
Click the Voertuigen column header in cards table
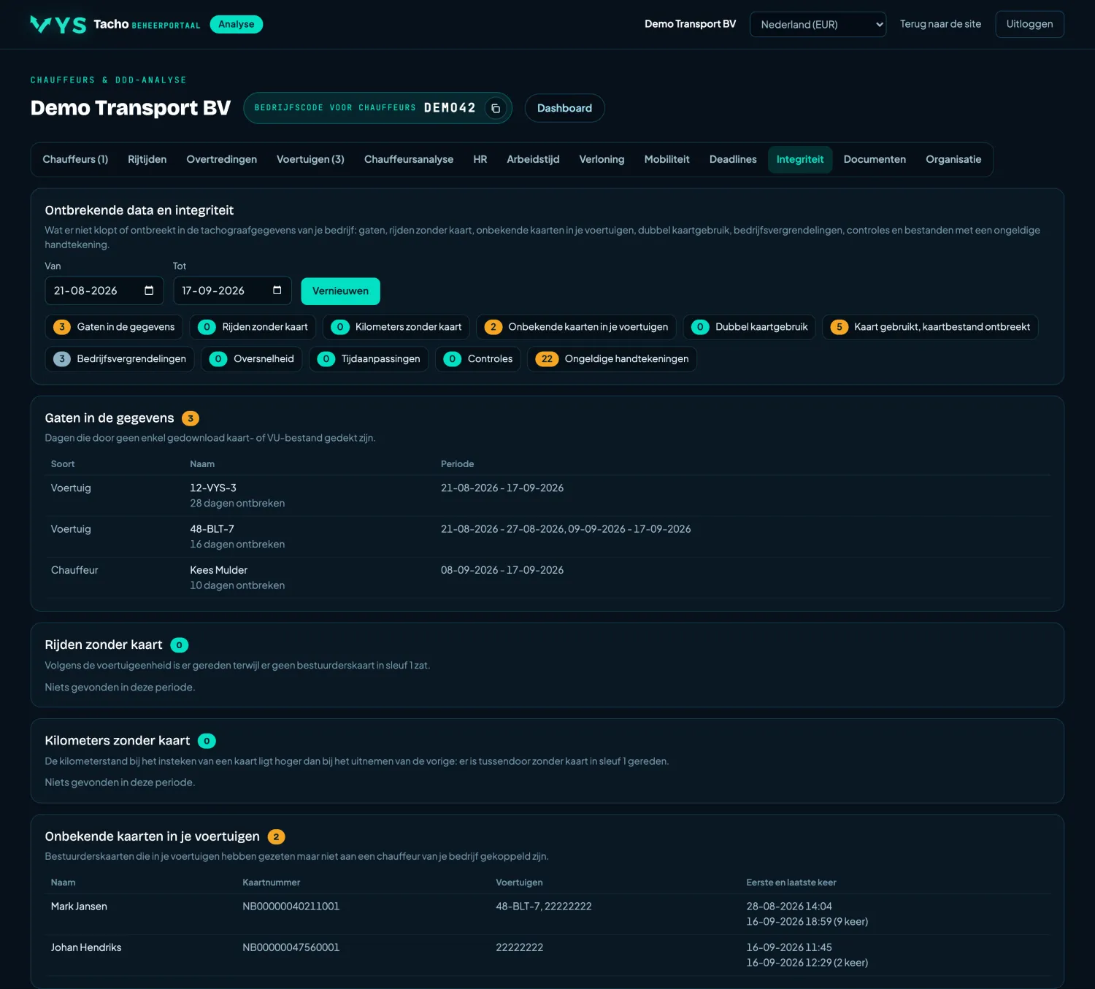pyautogui.click(x=519, y=882)
